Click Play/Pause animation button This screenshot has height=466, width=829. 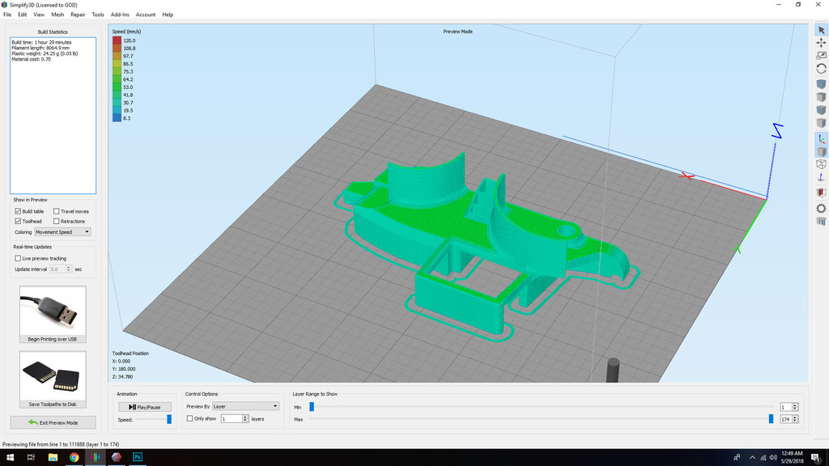tap(145, 407)
